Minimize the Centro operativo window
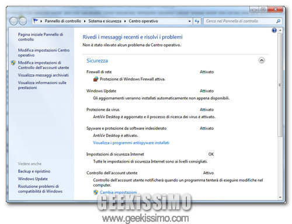Image resolution: width=292 pixels, height=224 pixels. pos(254,10)
